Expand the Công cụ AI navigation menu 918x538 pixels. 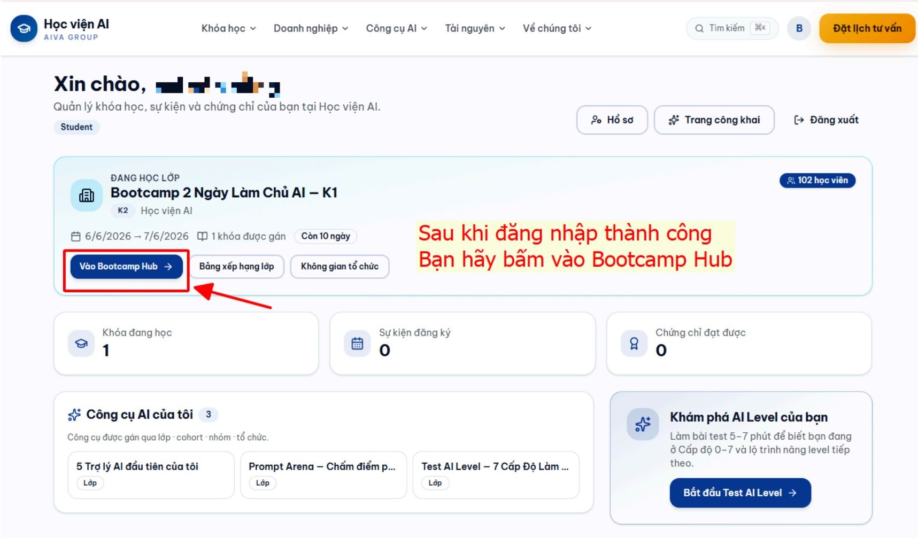click(x=396, y=28)
